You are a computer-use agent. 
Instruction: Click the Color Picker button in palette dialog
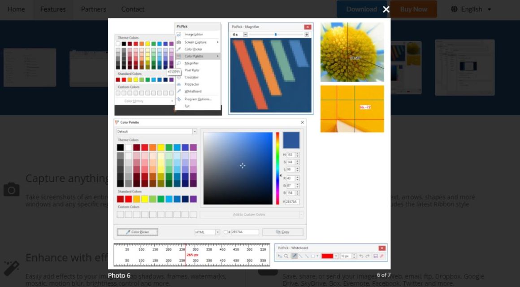[x=138, y=232]
